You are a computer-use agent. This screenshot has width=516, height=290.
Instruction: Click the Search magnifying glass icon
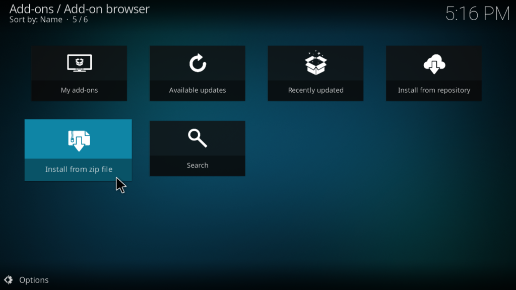coord(198,138)
